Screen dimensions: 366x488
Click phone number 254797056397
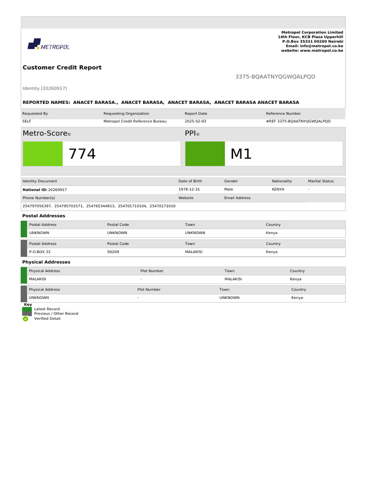point(37,206)
